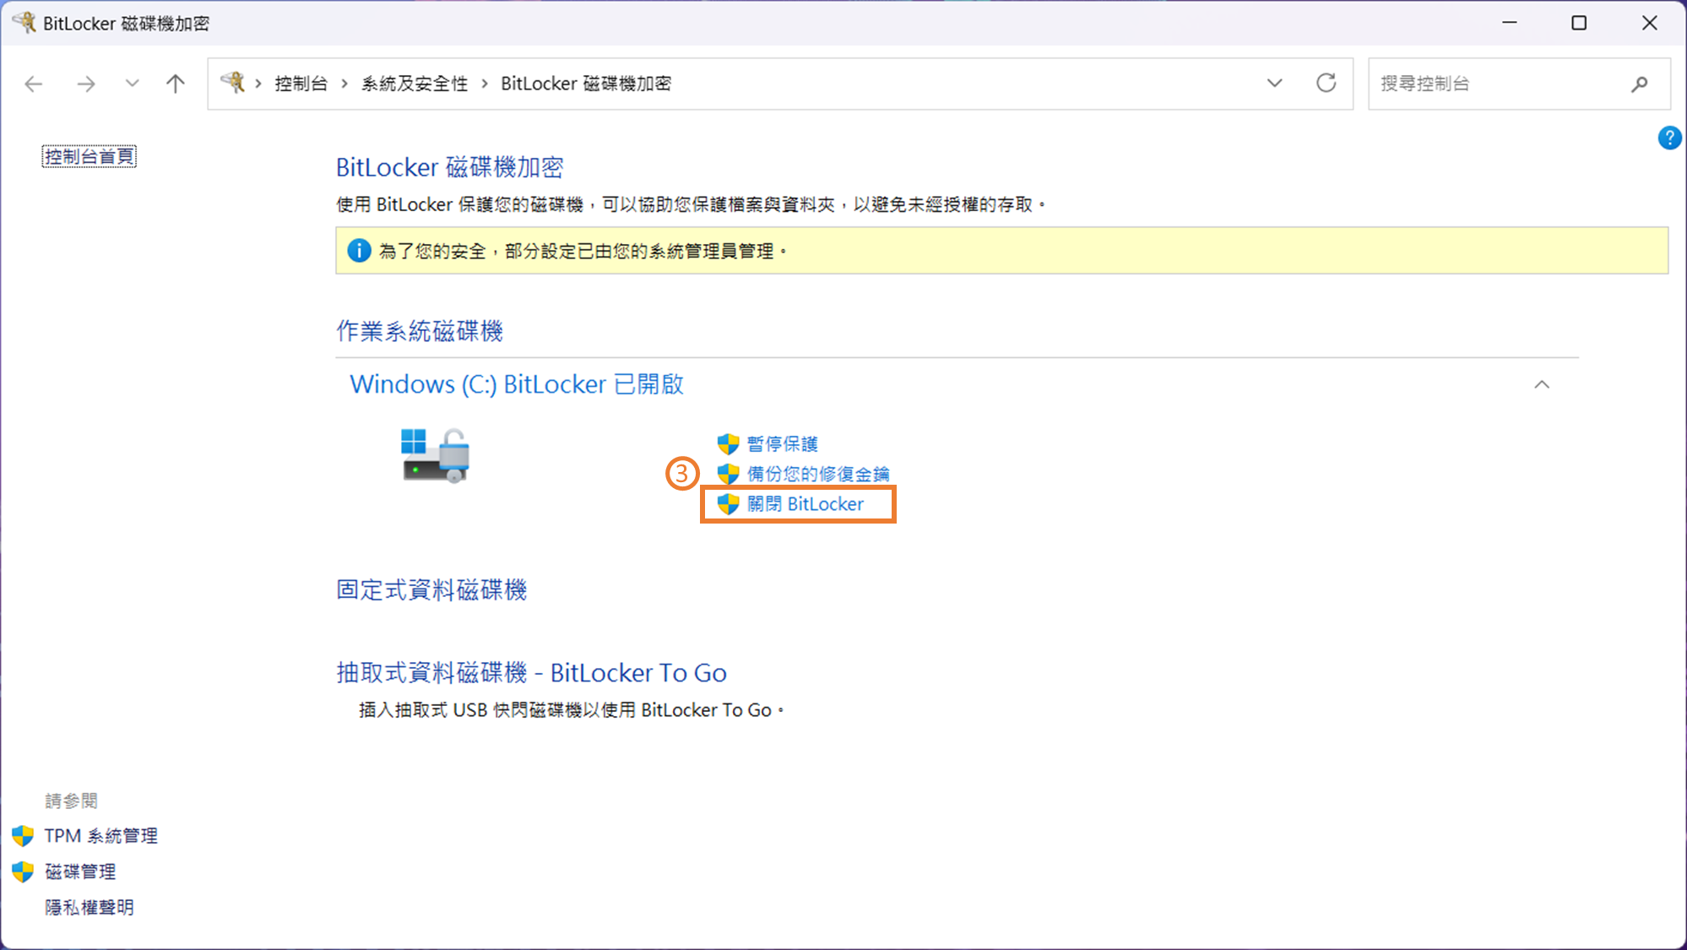Click 備份您的修復金鑰 link
Image resolution: width=1687 pixels, height=950 pixels.
click(x=817, y=474)
